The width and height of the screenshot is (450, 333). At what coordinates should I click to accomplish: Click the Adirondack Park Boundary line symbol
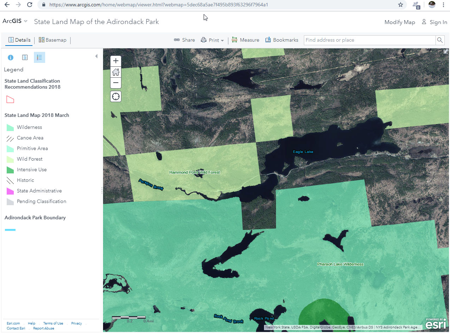click(10, 230)
